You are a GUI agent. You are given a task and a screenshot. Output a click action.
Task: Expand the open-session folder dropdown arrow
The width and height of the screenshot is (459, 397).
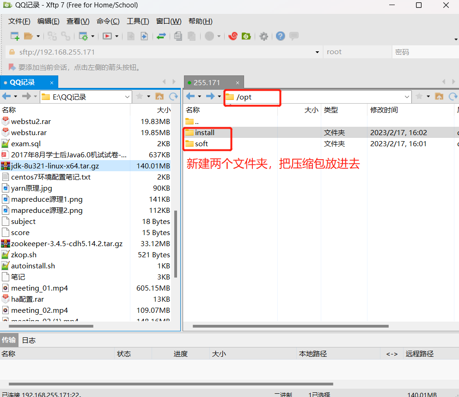coord(38,37)
